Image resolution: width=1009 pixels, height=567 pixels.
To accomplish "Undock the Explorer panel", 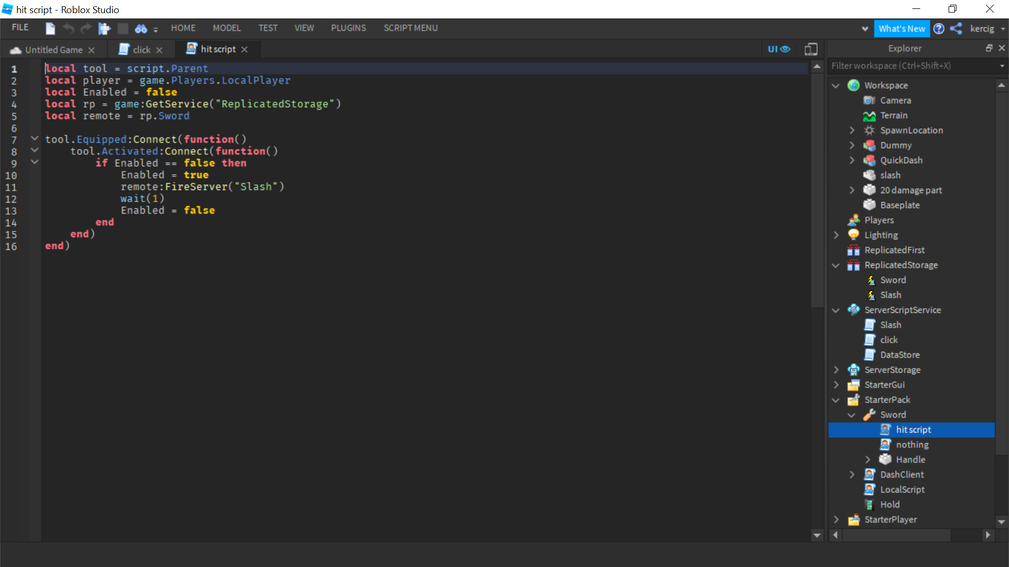I will pyautogui.click(x=989, y=48).
